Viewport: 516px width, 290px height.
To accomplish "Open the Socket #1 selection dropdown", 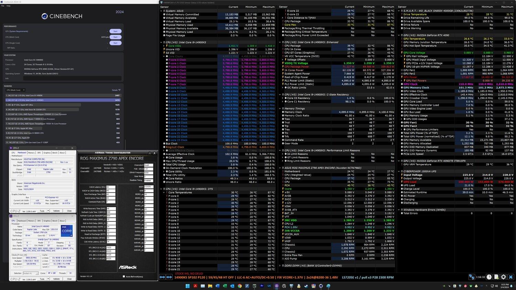I will point(30,273).
